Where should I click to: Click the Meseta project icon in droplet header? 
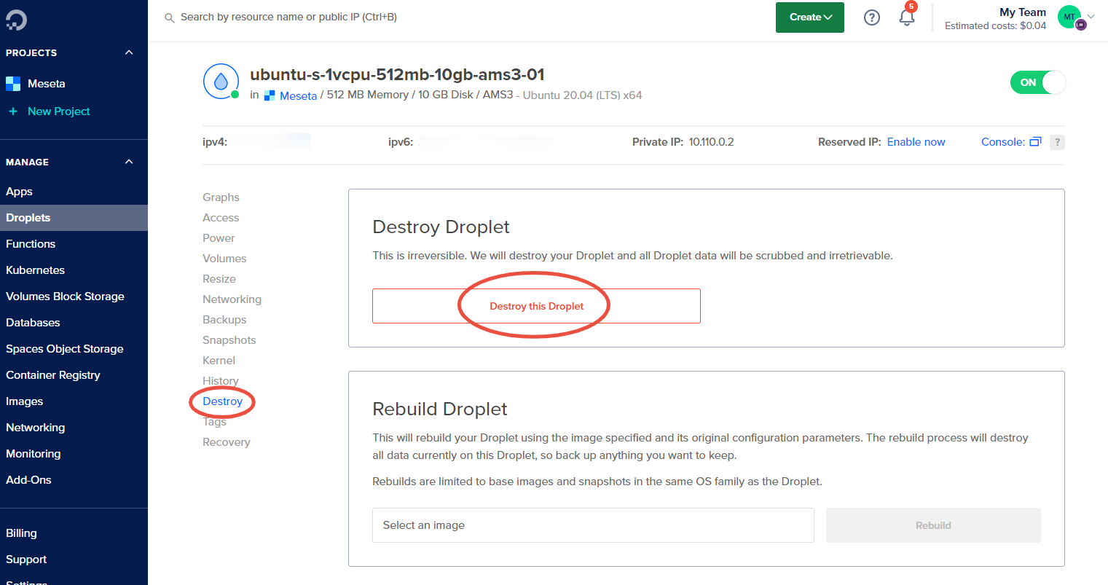point(270,95)
